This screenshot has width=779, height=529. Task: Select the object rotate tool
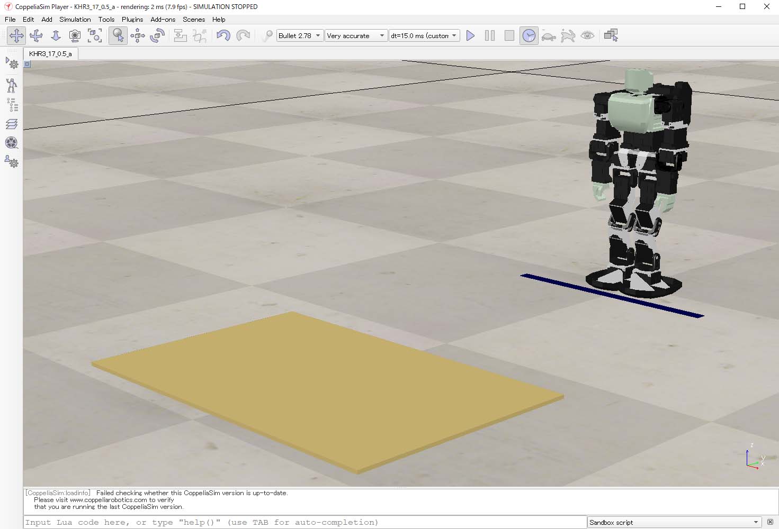click(157, 35)
